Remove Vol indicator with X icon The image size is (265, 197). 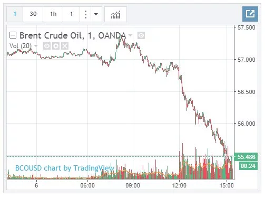coord(65,46)
